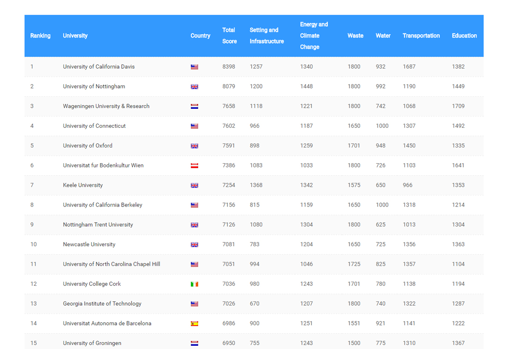507x349 pixels.
Task: Click the Netherlands flag for University of Groningen
Action: click(x=195, y=343)
